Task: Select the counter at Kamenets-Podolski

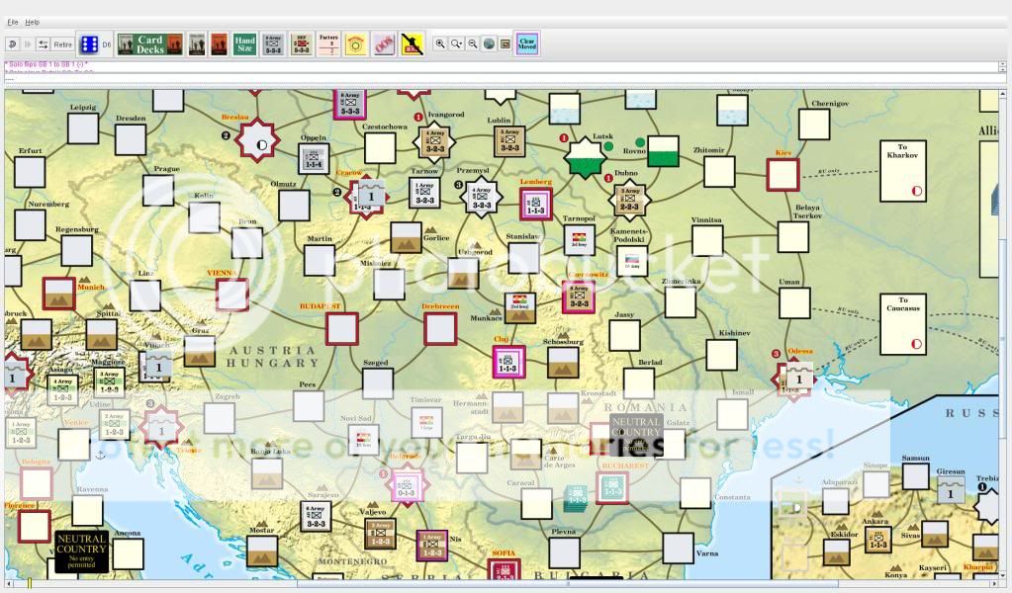Action: point(632,262)
